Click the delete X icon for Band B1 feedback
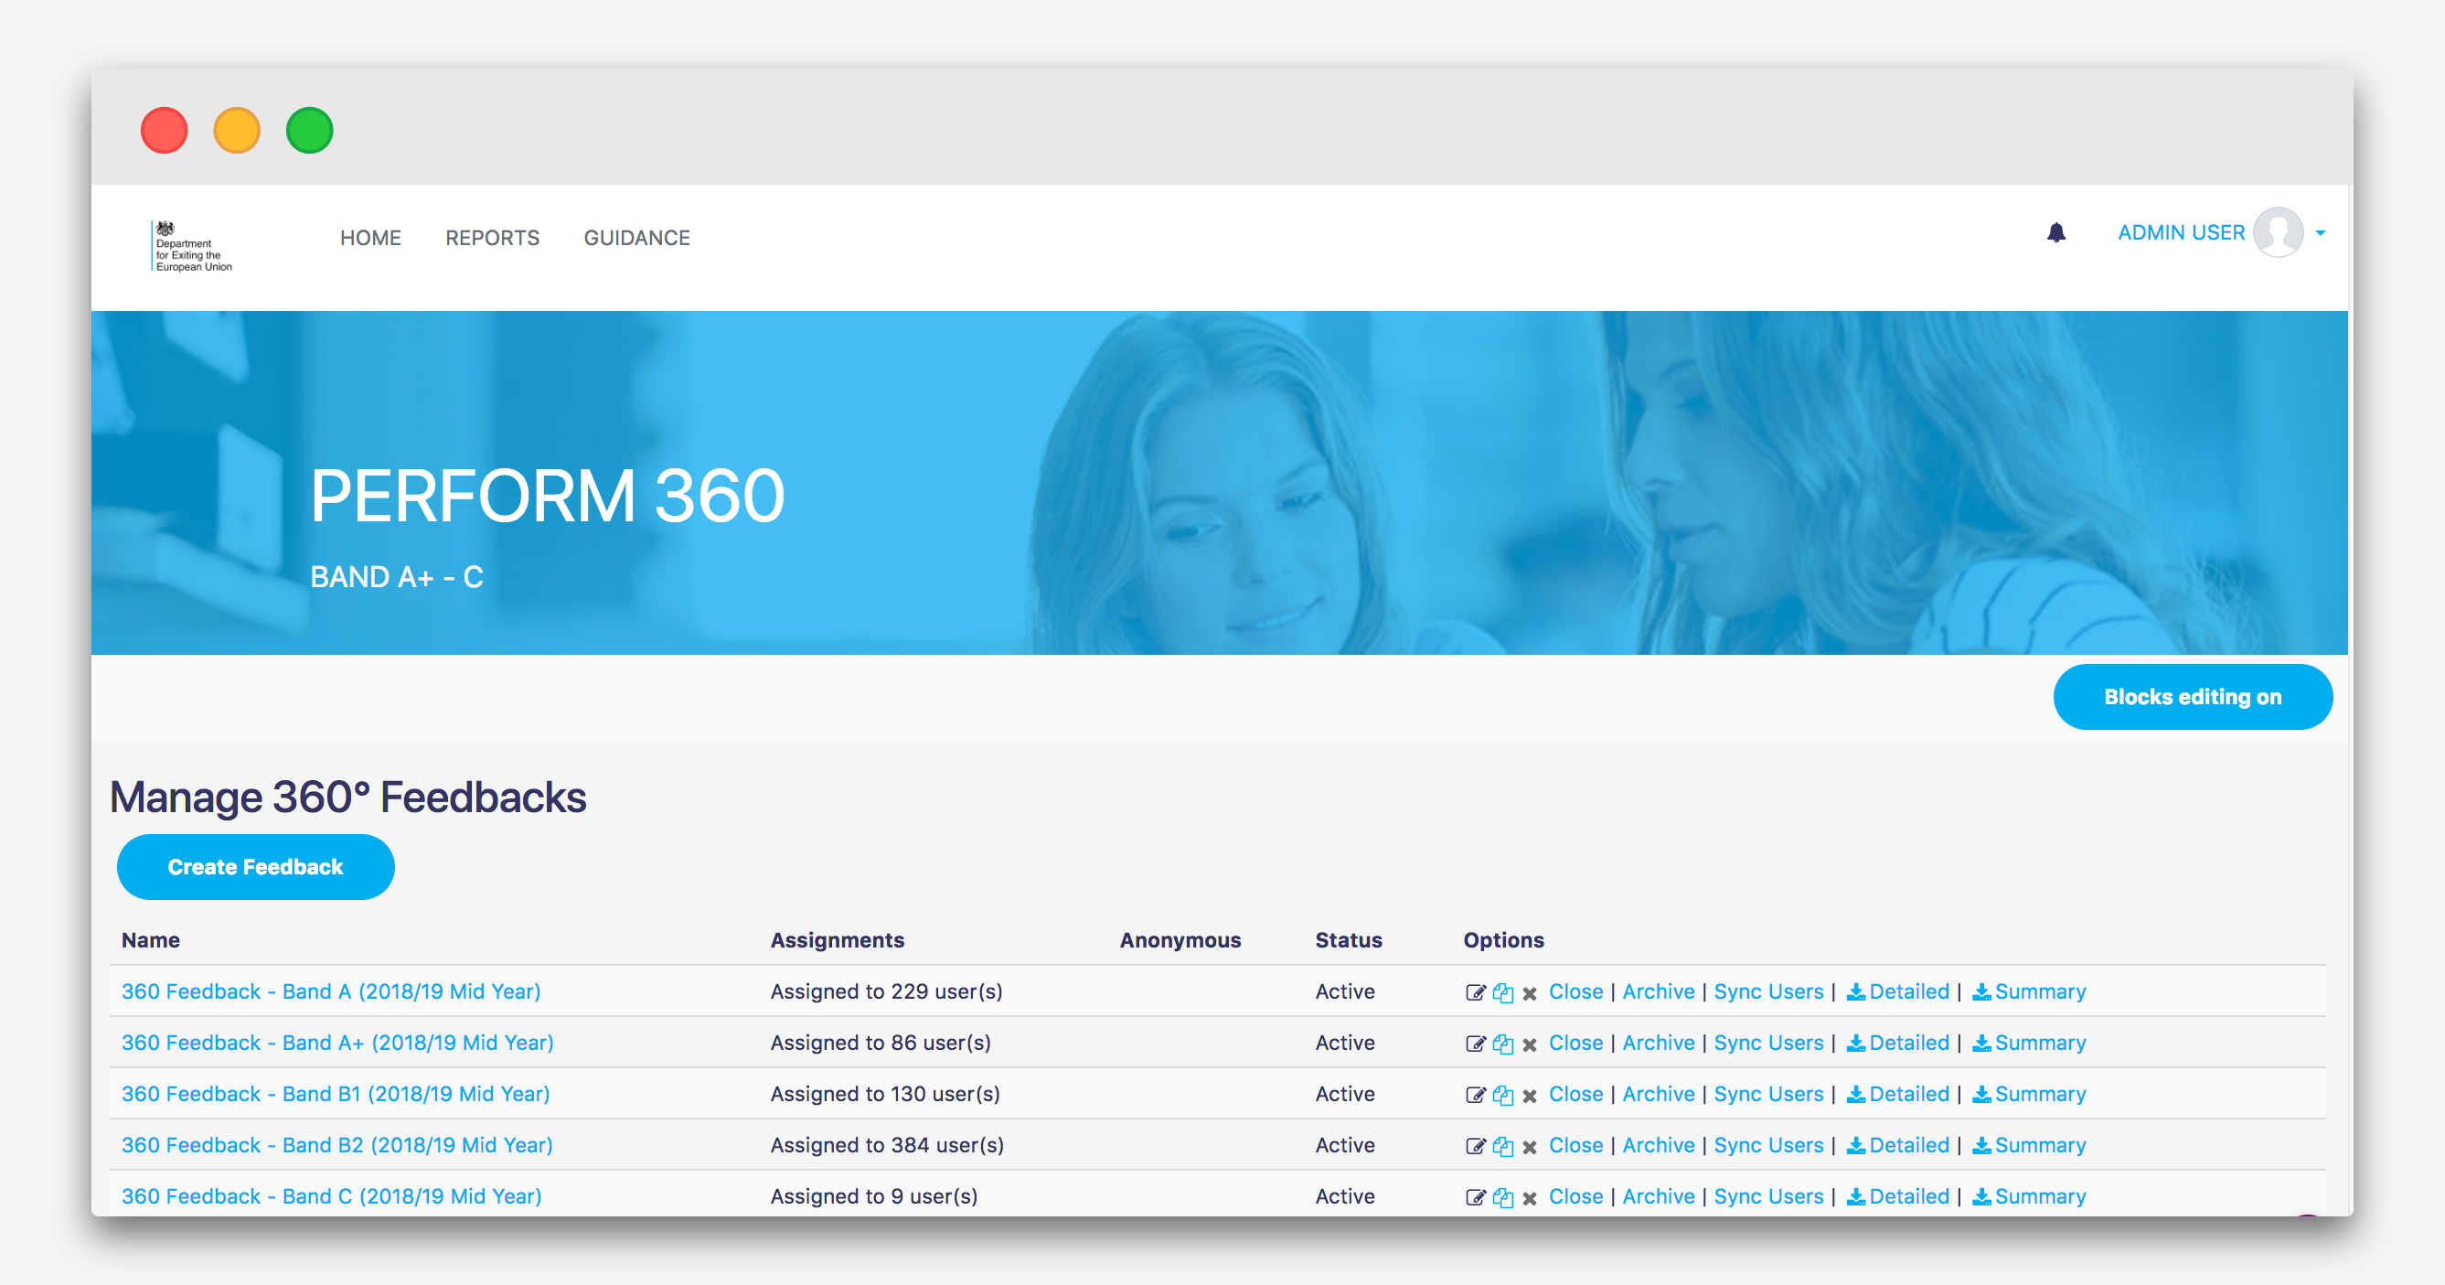 pyautogui.click(x=1530, y=1095)
